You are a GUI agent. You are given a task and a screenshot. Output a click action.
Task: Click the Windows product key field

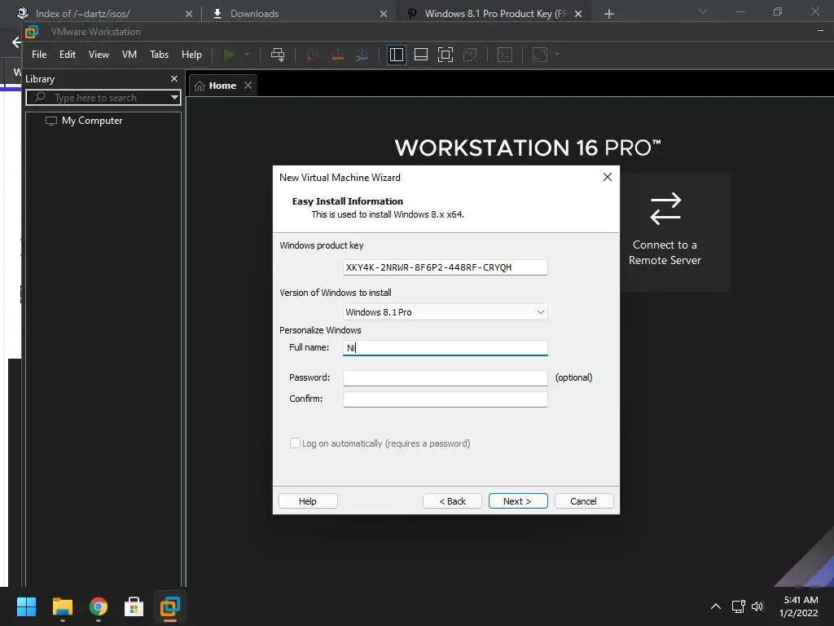click(x=446, y=267)
